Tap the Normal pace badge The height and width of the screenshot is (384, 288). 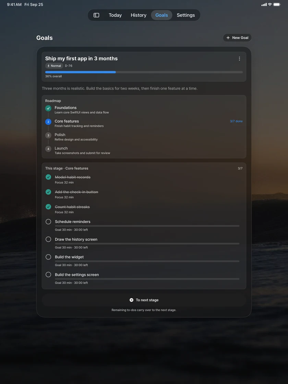(x=54, y=66)
